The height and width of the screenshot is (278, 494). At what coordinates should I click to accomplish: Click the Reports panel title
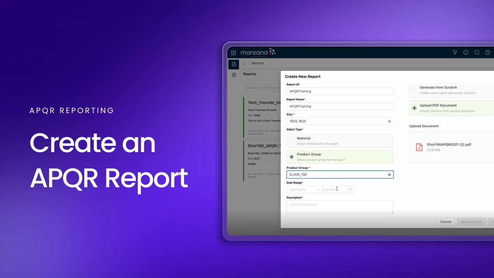[x=250, y=74]
